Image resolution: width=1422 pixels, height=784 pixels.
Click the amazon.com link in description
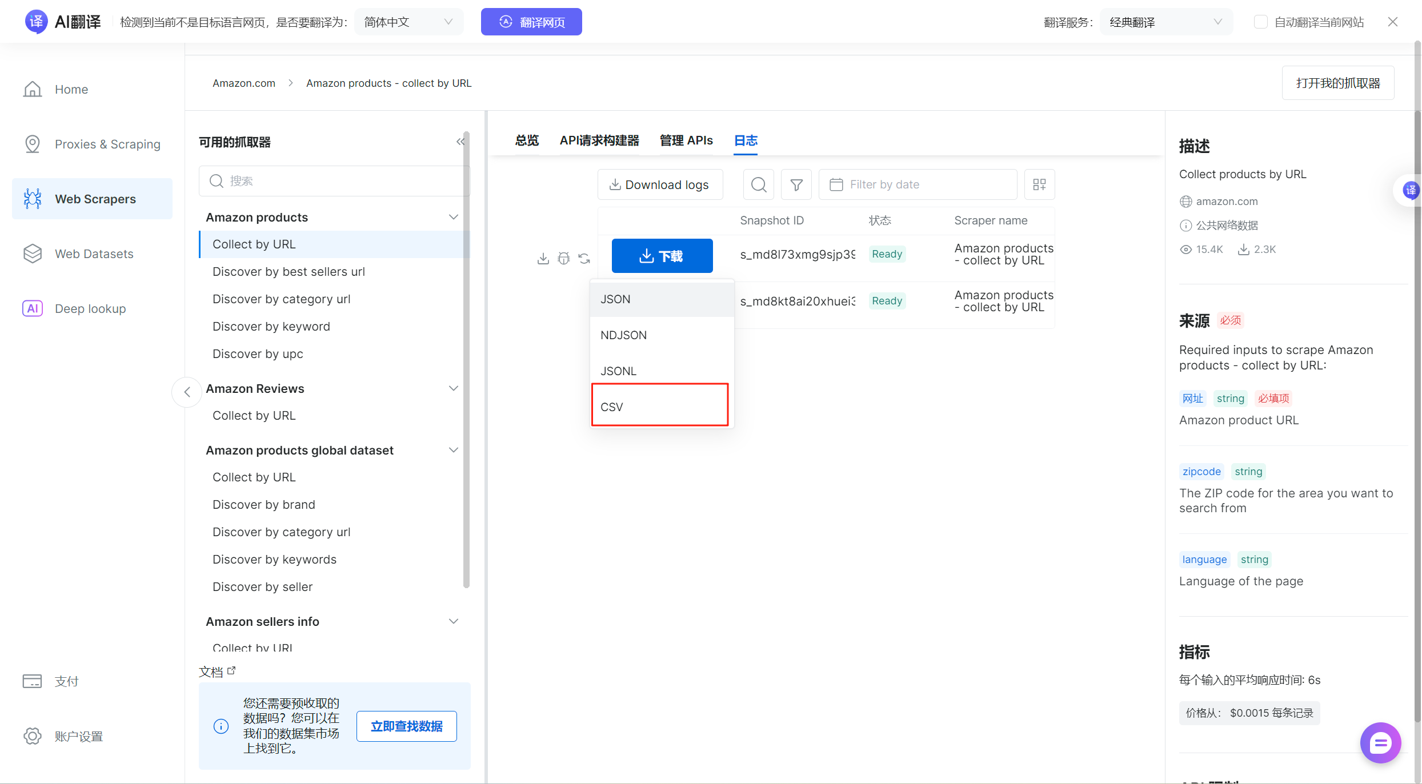click(x=1227, y=202)
